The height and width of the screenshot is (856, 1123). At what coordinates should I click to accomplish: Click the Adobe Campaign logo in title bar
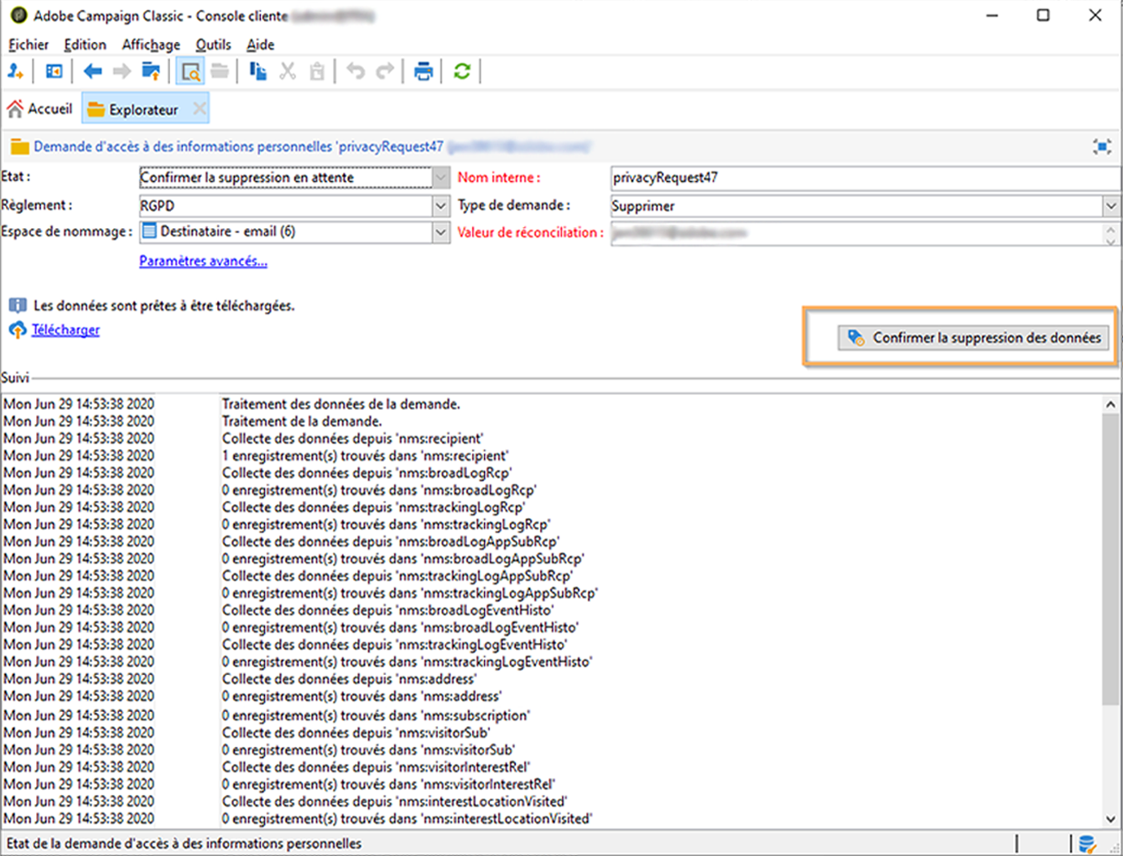tap(18, 15)
